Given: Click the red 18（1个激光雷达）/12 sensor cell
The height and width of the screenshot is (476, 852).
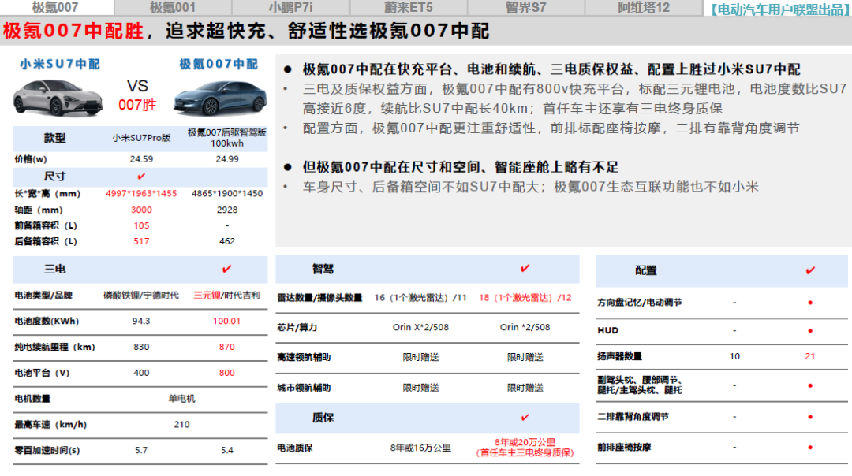Looking at the screenshot, I should click(525, 297).
